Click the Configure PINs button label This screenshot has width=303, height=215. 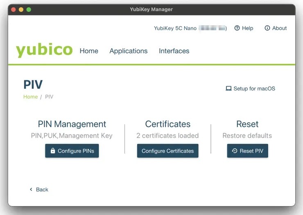pos(76,151)
